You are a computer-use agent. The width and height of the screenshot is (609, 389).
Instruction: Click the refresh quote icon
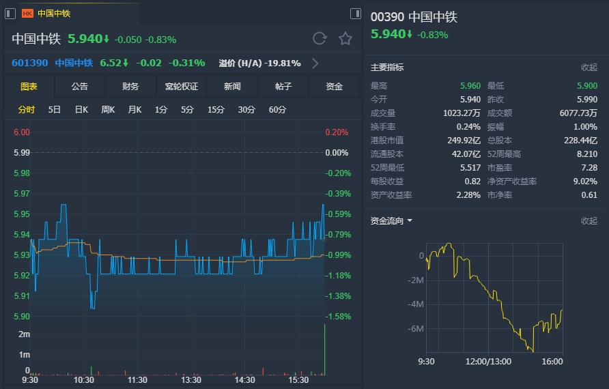(x=320, y=39)
